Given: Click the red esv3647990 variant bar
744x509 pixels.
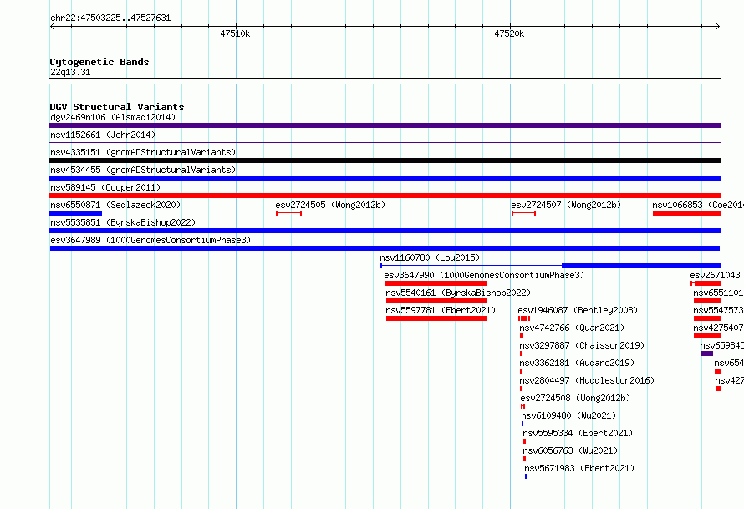Looking at the screenshot, I should tap(436, 283).
